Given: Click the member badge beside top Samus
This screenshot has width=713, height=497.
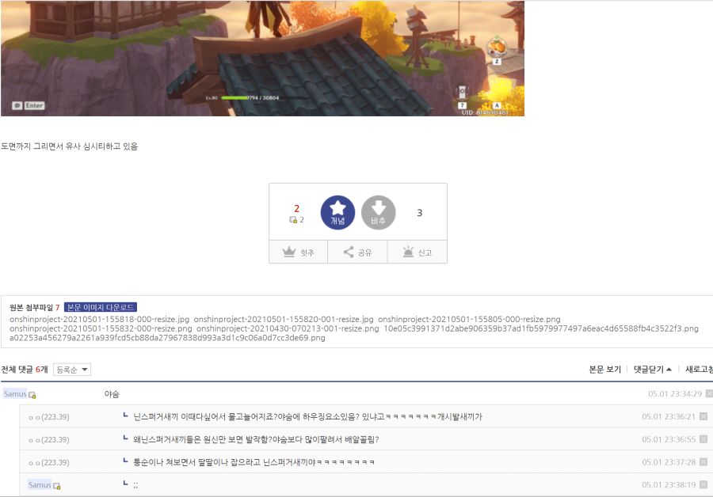Looking at the screenshot, I should coord(32,394).
